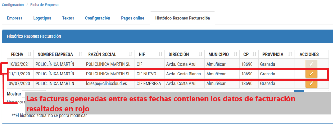Screen dimensions: 333x124
Task: Sort table by FECHA column
Action: point(20,54)
